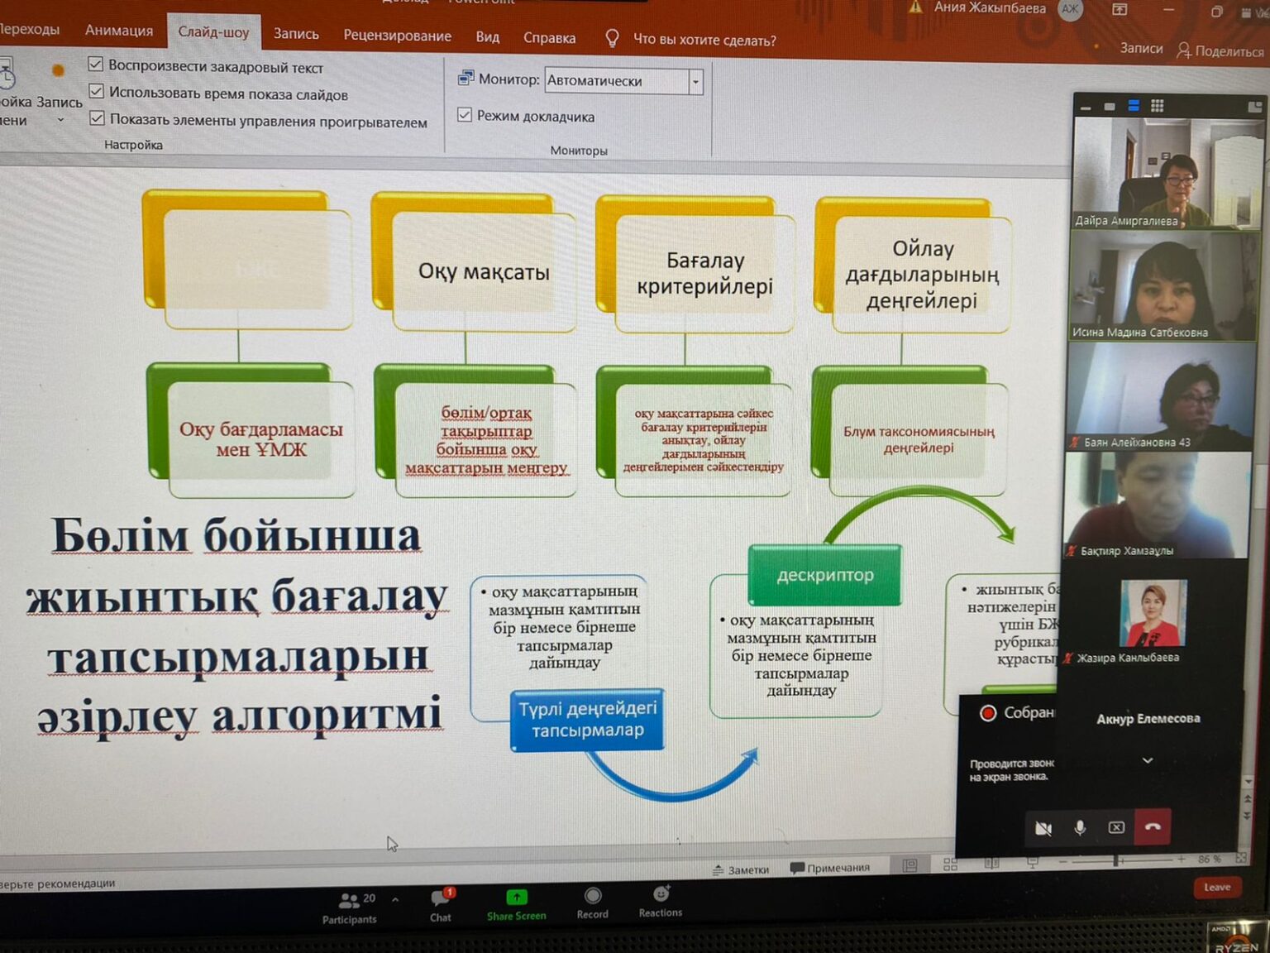Screen dimensions: 1270x953
Task: Expand the arrow next to Participants
Action: click(395, 899)
